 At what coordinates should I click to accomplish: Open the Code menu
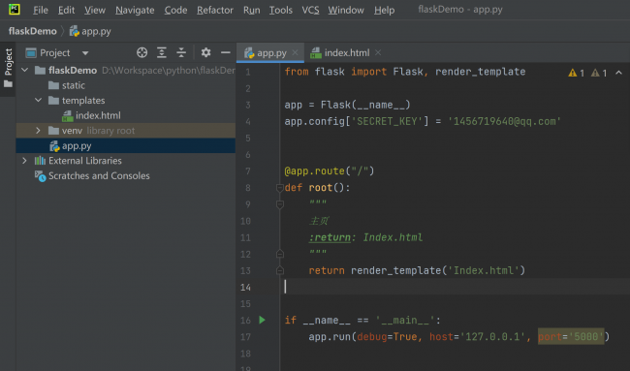pyautogui.click(x=175, y=10)
